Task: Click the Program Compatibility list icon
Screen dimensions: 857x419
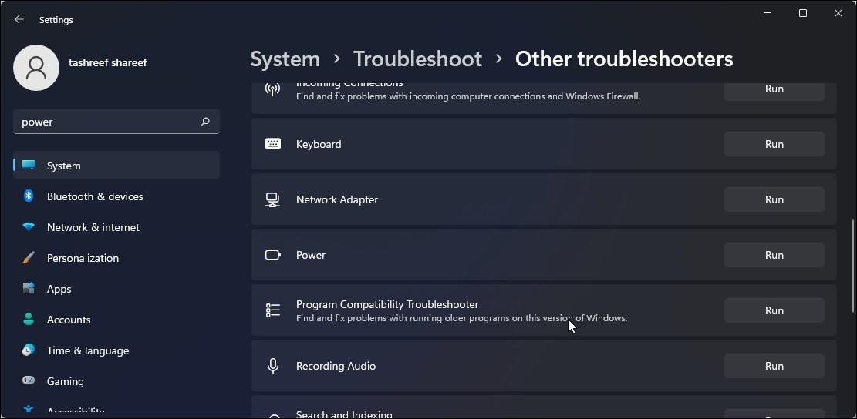Action: (273, 310)
